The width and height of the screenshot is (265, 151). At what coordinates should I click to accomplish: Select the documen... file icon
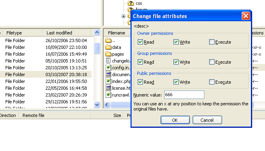[108, 74]
